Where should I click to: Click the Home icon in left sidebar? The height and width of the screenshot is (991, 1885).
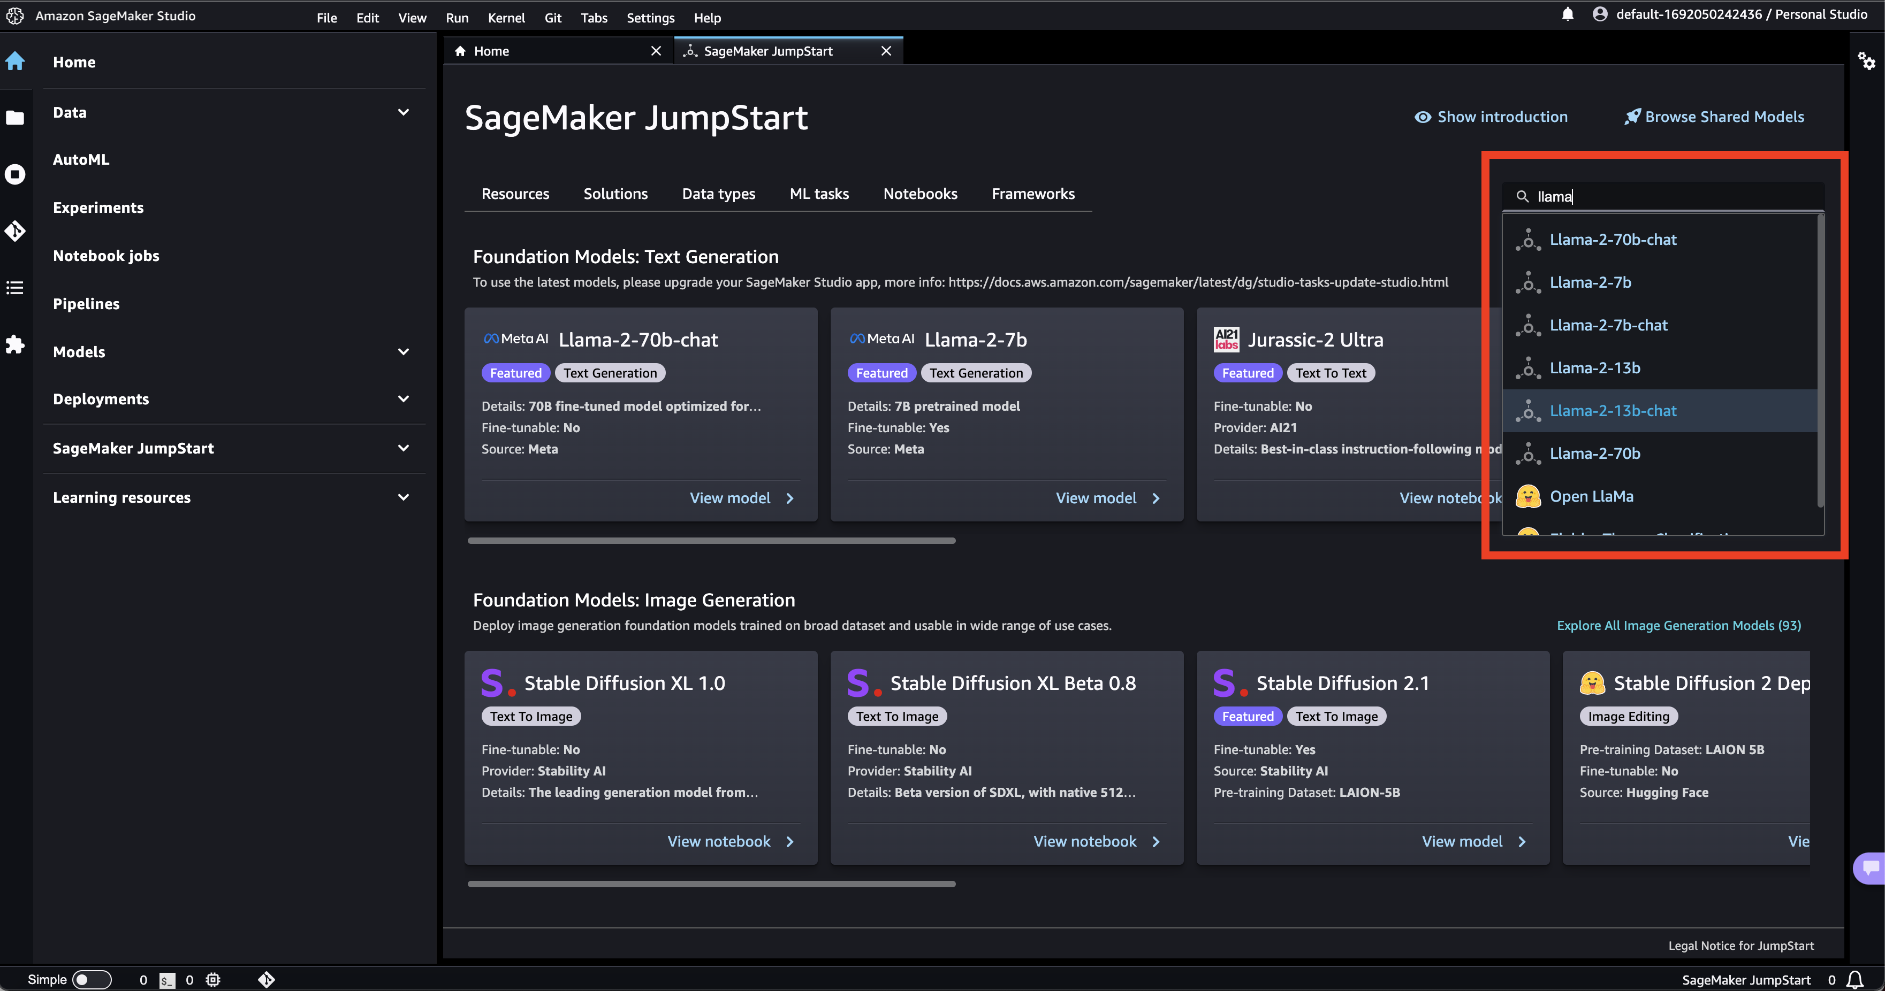[x=16, y=62]
